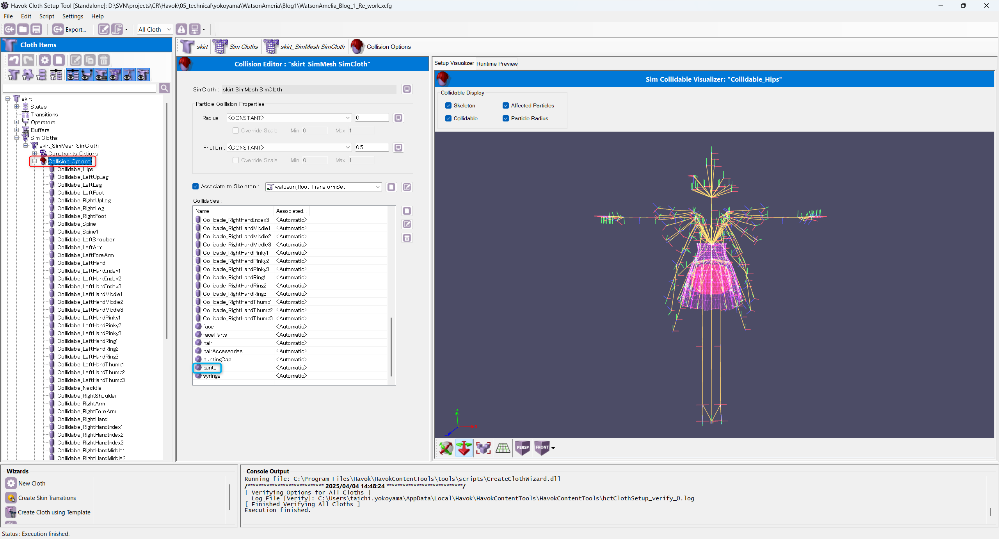Select the pants collidable row
Viewport: 999px width, 539px height.
pyautogui.click(x=291, y=368)
